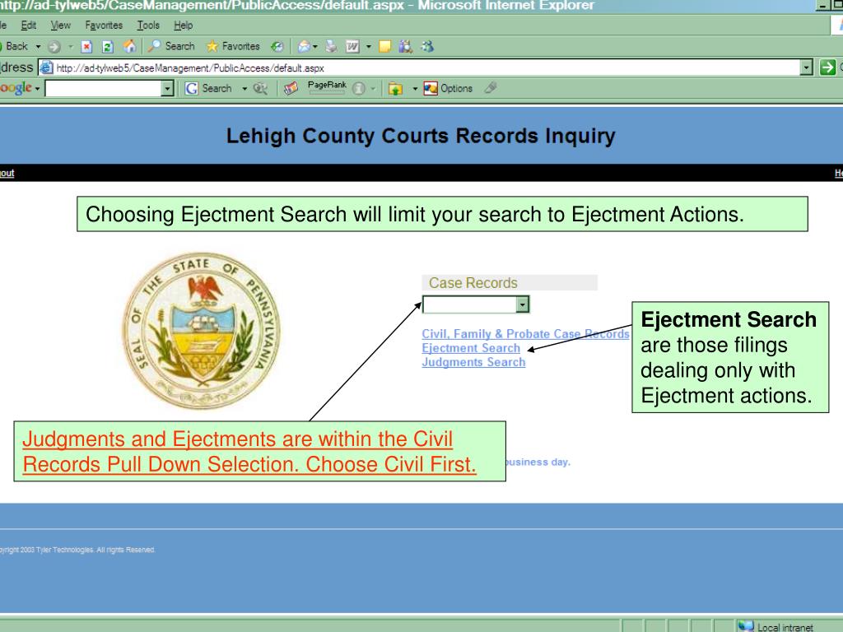Open the Favorites star toolbar button
Image resolution: width=843 pixels, height=632 pixels.
(233, 46)
